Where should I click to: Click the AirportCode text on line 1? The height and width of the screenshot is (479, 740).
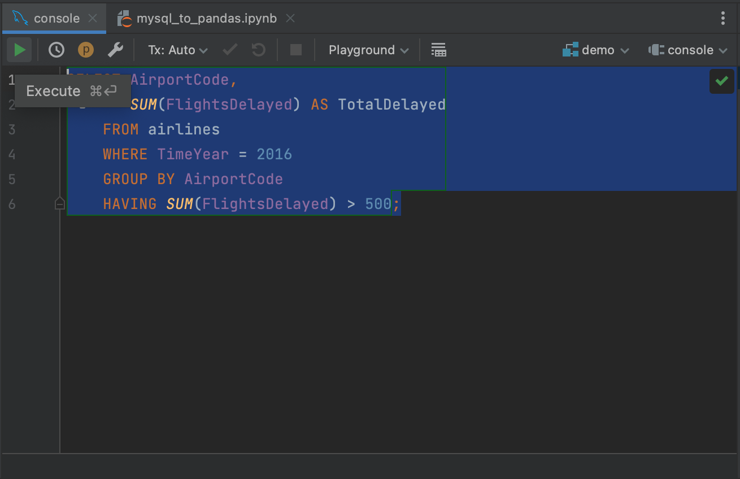(x=180, y=80)
